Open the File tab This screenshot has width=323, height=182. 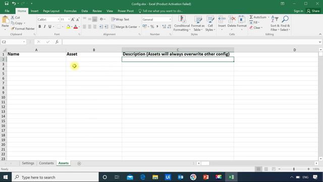[7, 11]
